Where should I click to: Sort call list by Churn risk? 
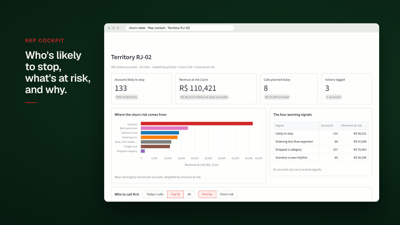pos(227,194)
